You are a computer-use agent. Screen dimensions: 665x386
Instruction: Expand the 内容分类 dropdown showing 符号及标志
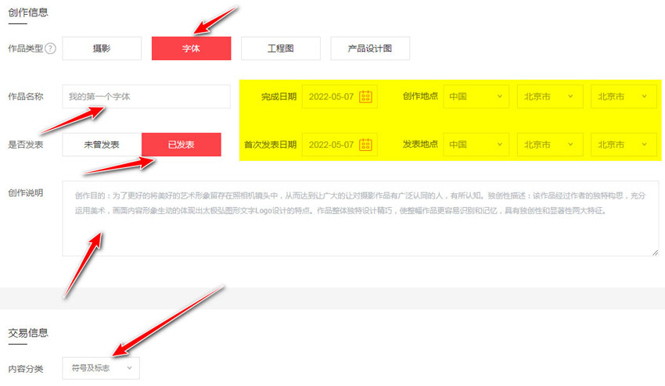tap(101, 368)
